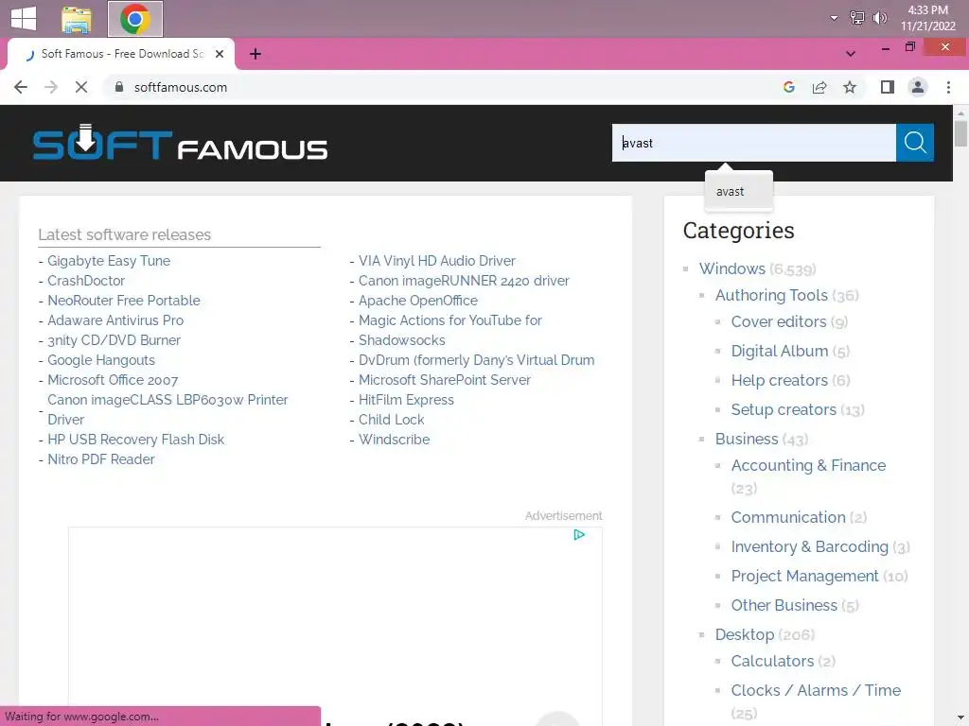Open Accounting & Finance category

click(x=808, y=465)
